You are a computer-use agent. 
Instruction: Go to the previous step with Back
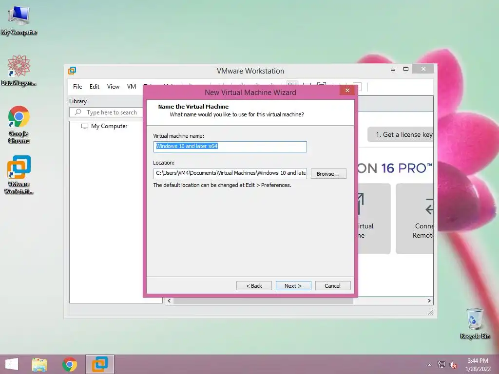click(254, 285)
